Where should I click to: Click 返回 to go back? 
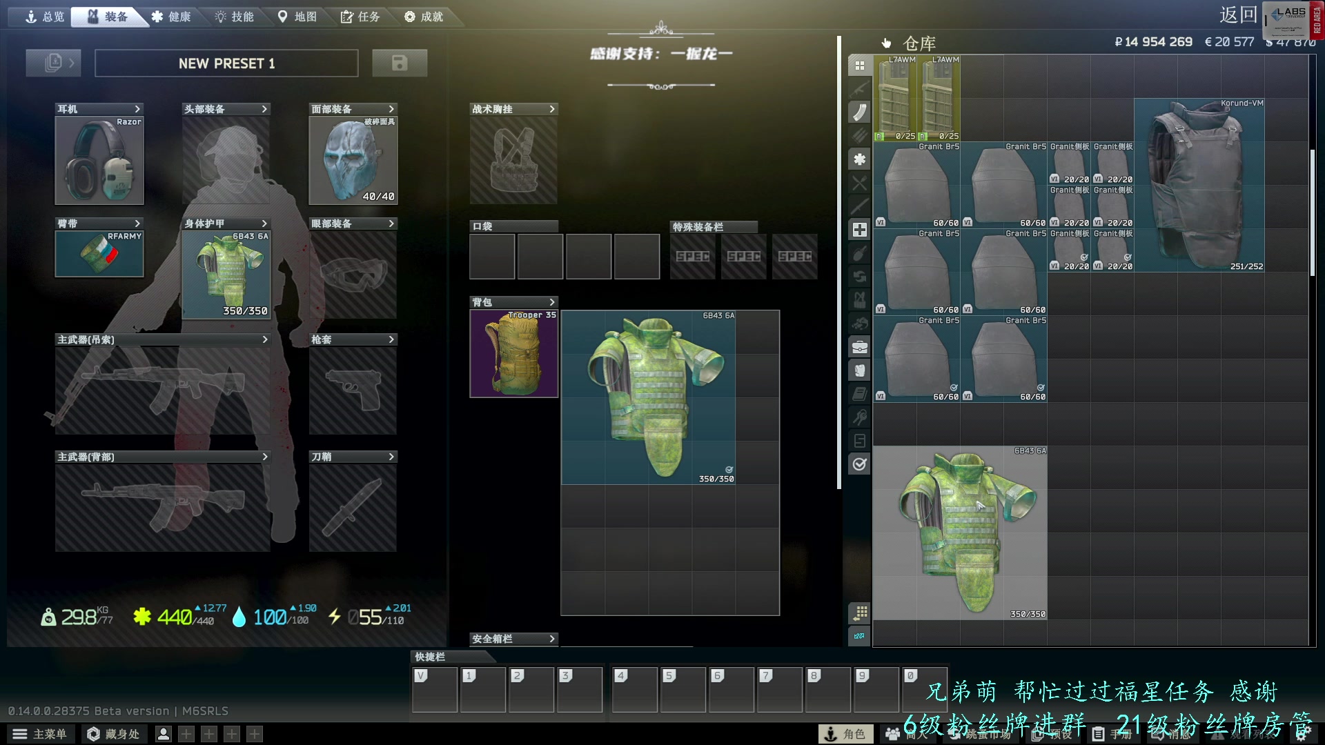point(1238,15)
